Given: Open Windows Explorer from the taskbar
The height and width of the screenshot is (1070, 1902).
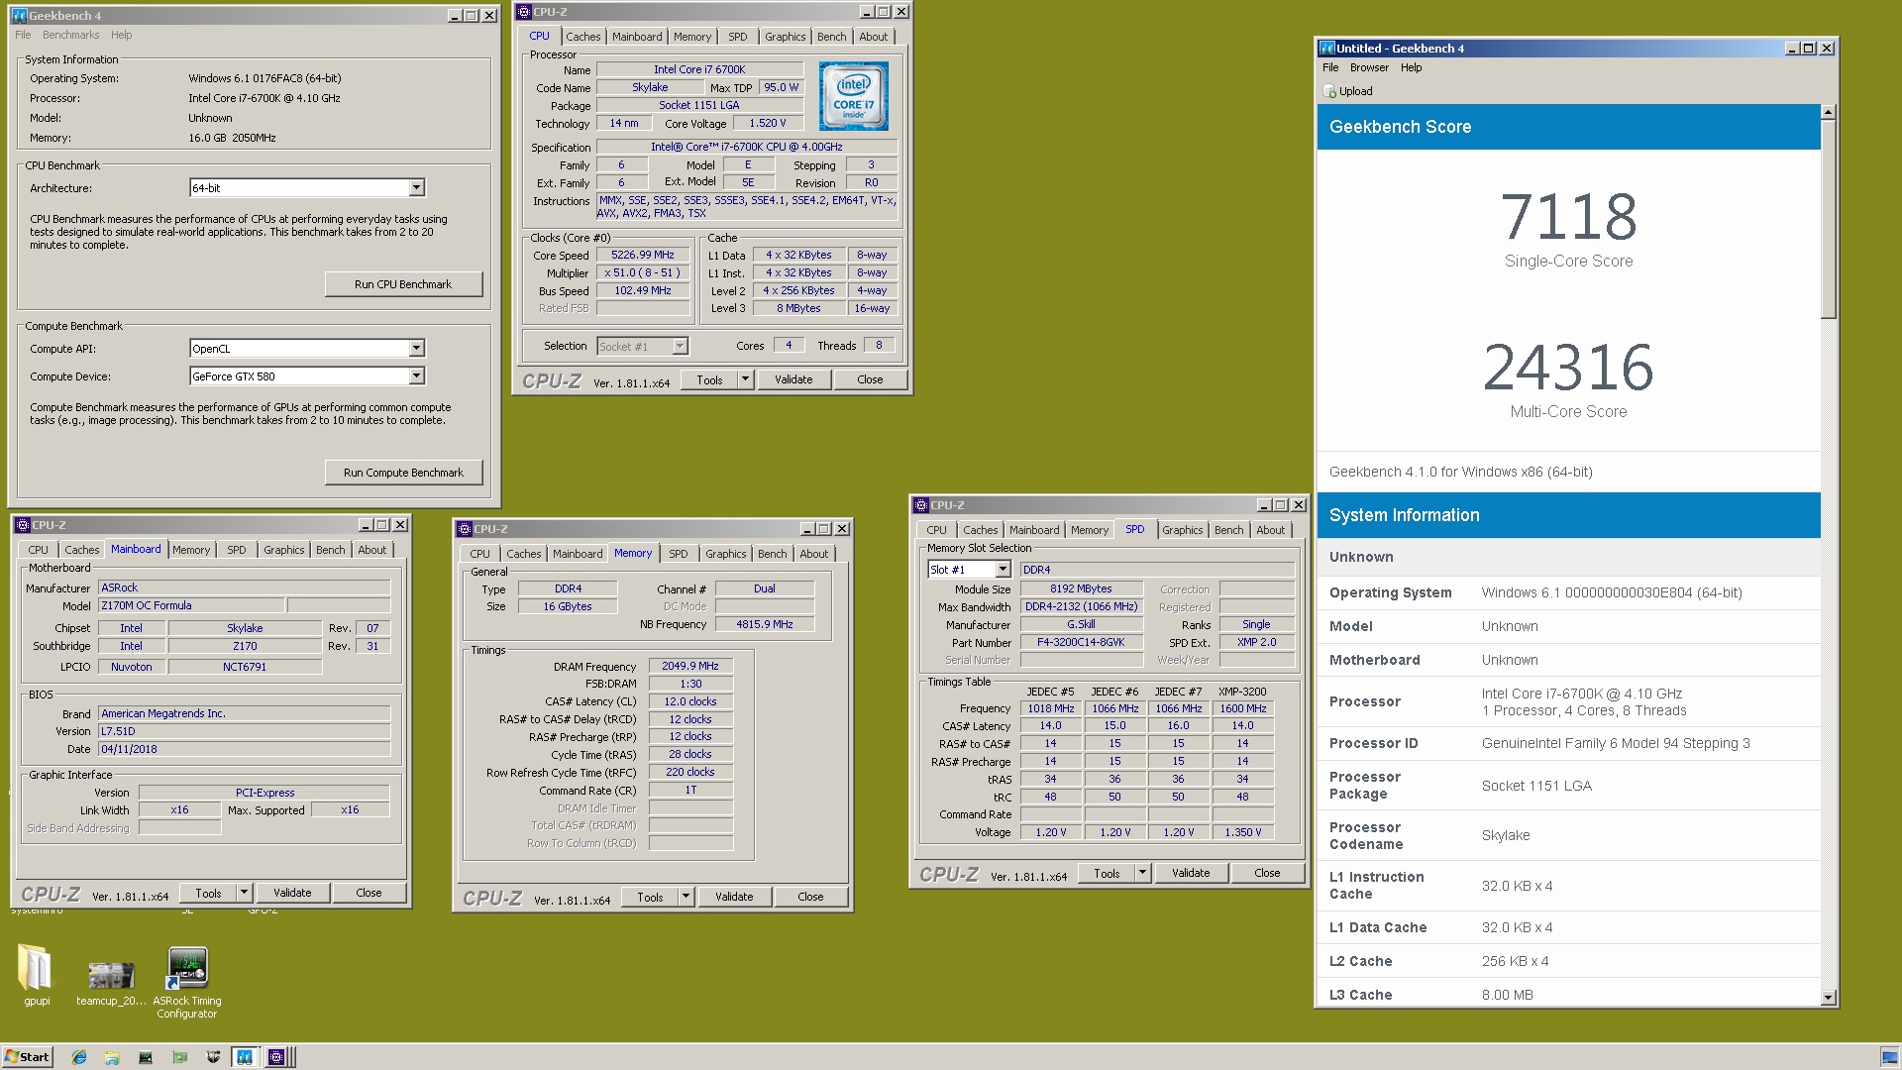Looking at the screenshot, I should coord(112,1057).
